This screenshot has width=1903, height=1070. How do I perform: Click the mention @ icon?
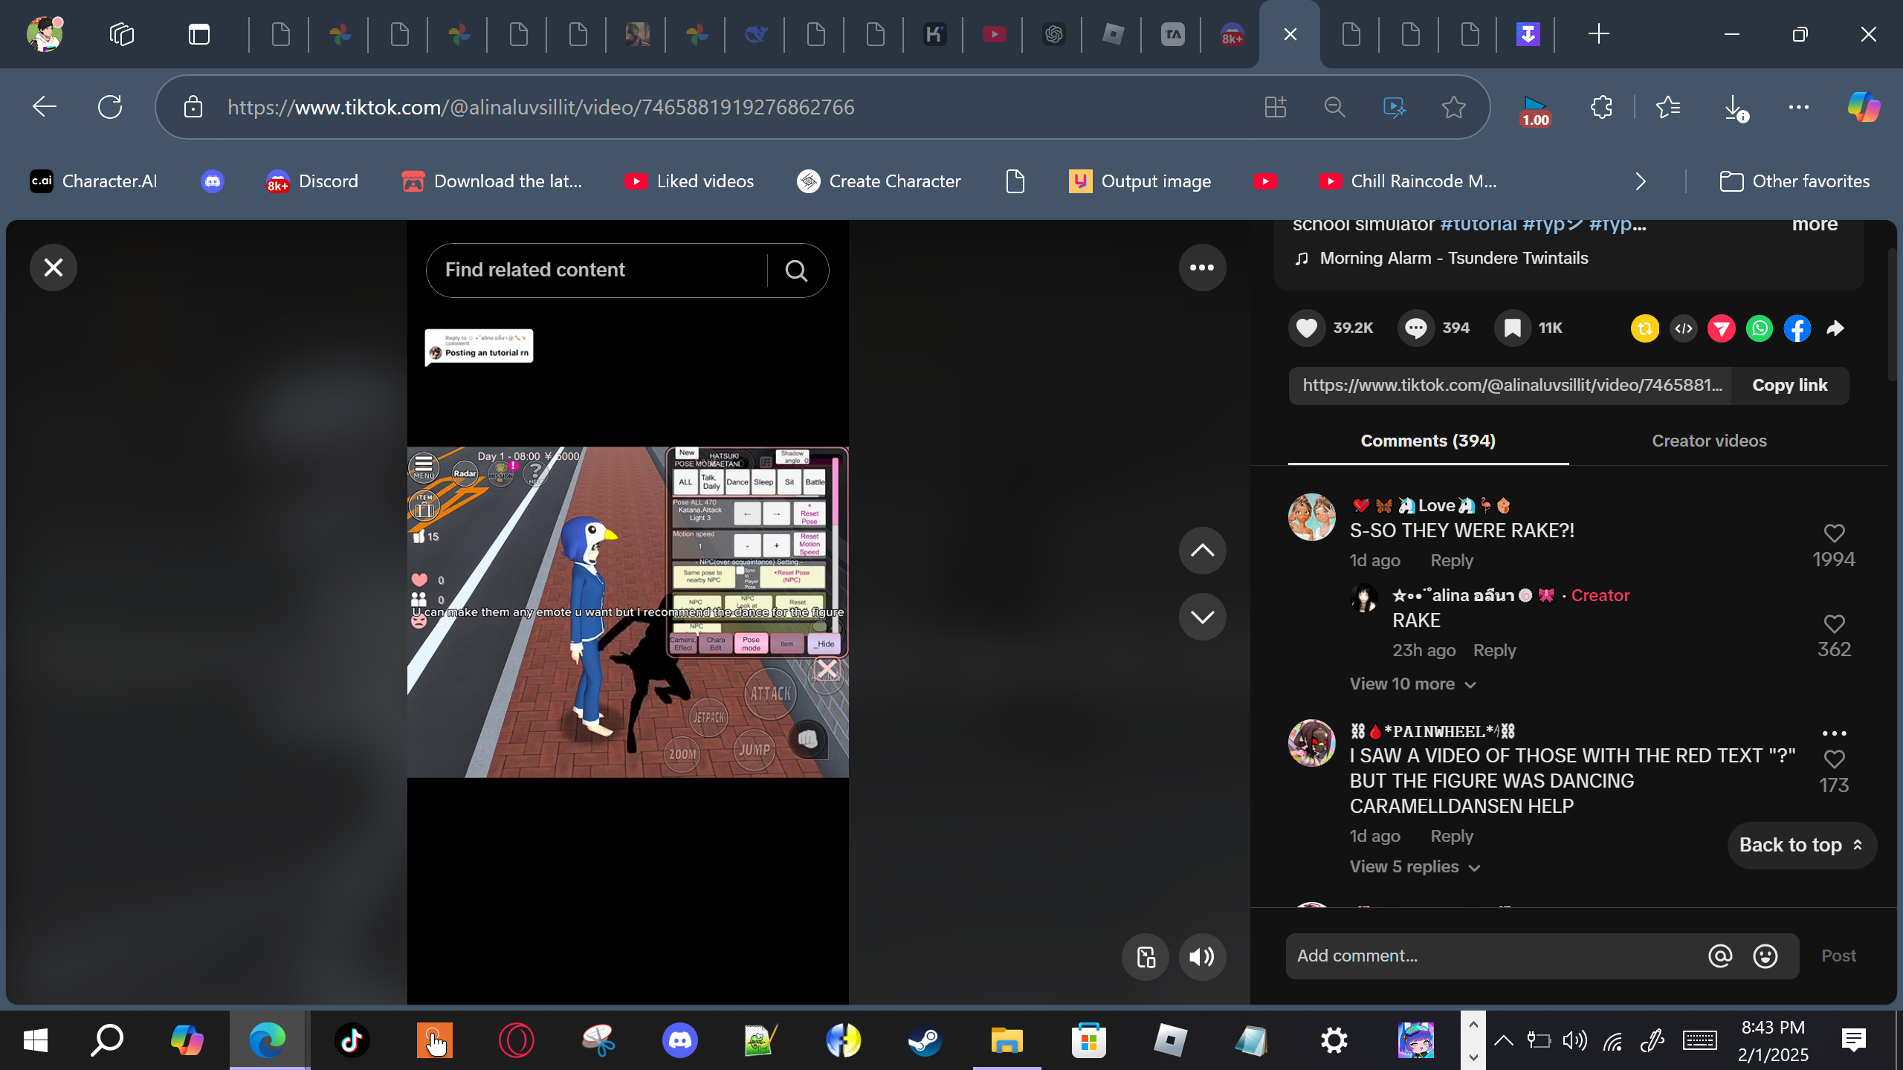[1720, 956]
